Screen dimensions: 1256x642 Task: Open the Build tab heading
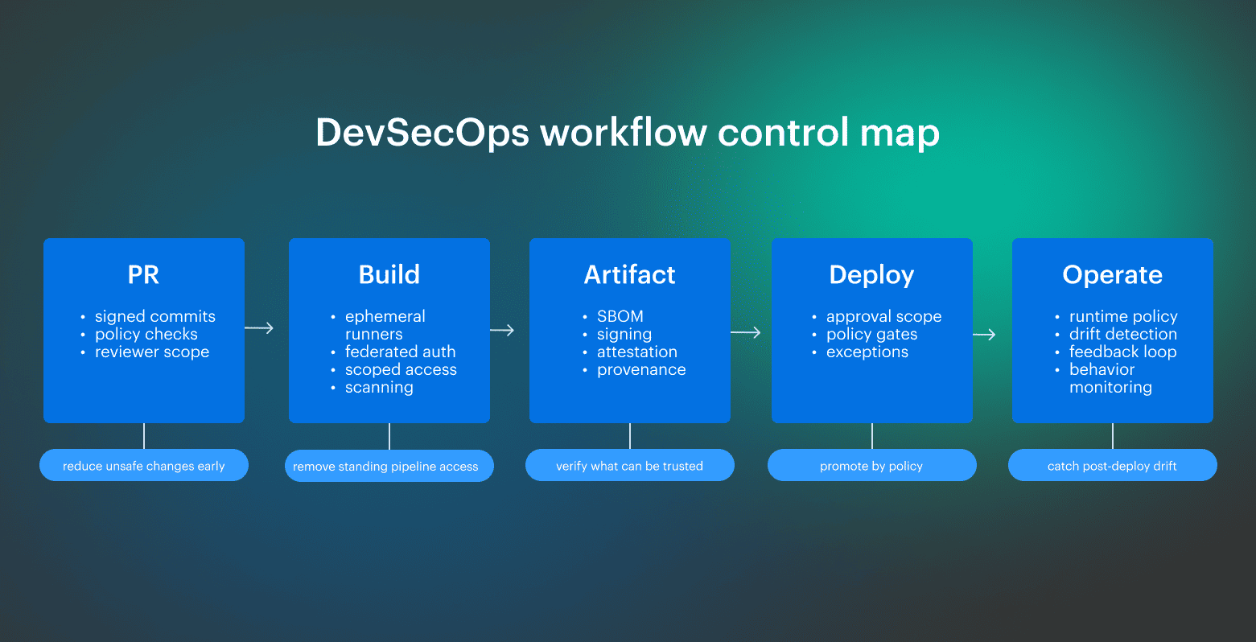pyautogui.click(x=389, y=274)
